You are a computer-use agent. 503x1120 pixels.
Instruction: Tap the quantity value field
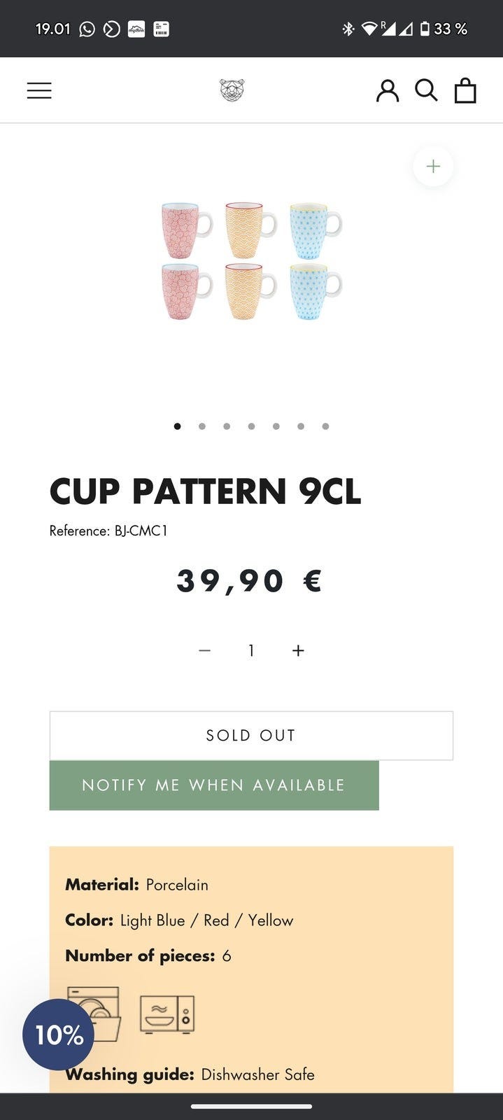[251, 650]
